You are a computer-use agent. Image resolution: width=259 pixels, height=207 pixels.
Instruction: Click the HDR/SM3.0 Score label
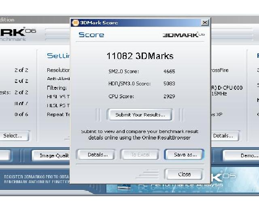coord(129,84)
